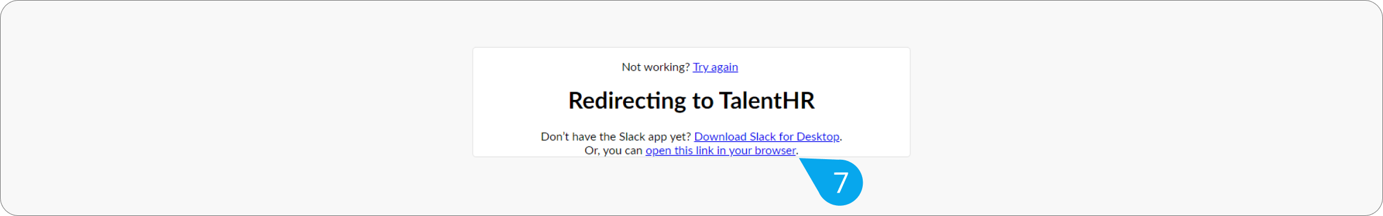
Task: Click the word Desktop in the download link
Action: point(818,136)
